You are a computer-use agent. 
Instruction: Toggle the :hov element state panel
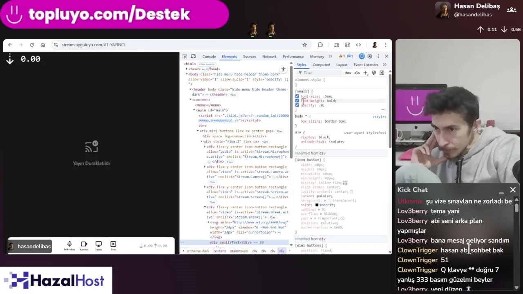click(348, 73)
